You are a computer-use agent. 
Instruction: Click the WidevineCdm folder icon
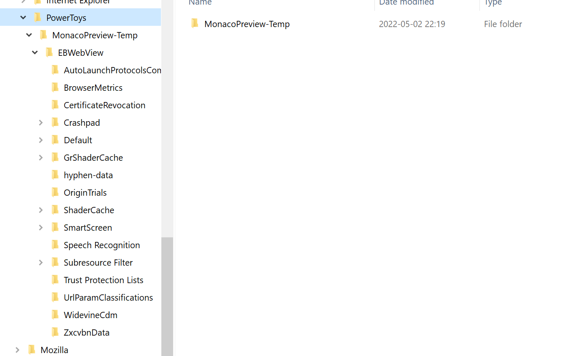tap(55, 314)
